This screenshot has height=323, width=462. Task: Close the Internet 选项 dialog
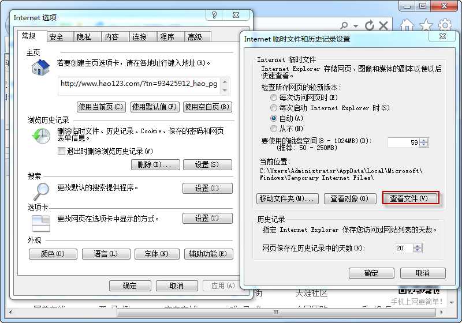(x=236, y=15)
